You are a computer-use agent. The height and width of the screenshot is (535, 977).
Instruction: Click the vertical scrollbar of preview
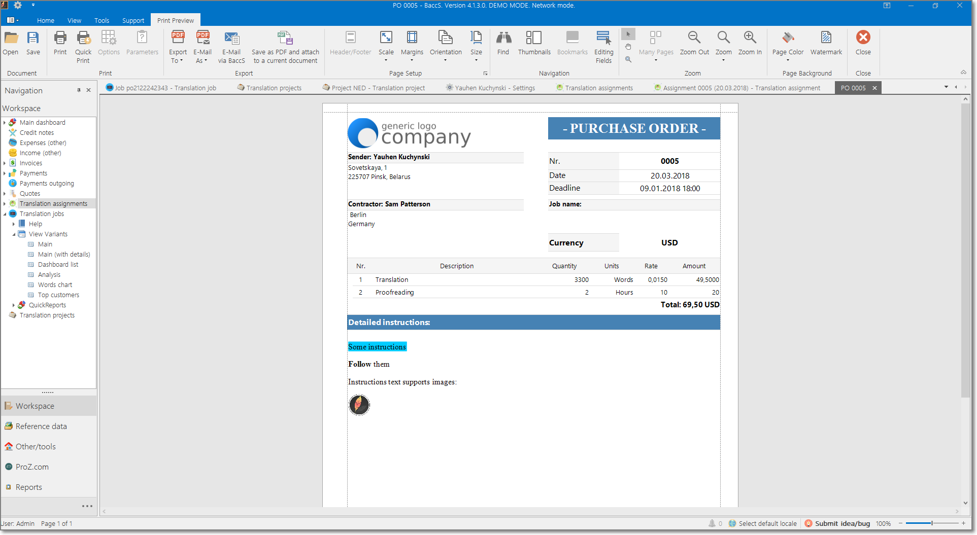click(965, 251)
